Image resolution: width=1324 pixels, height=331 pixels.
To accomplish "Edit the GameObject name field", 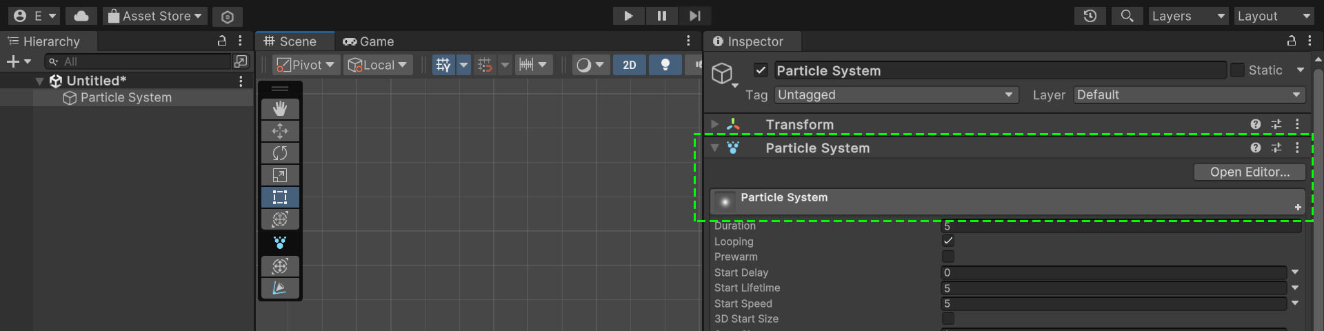I will coord(1000,70).
